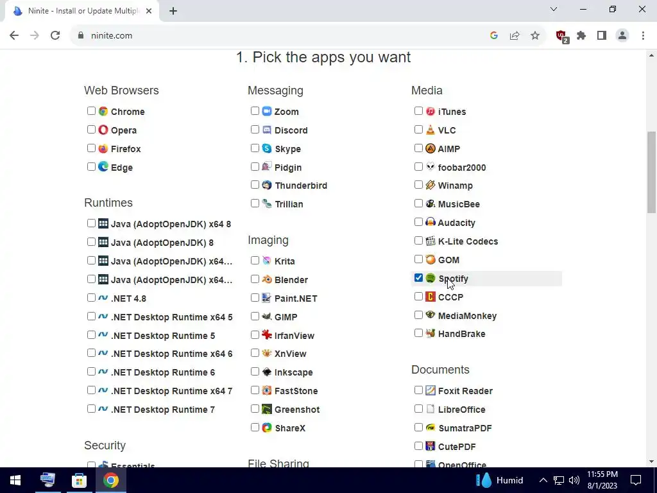Image resolution: width=657 pixels, height=493 pixels.
Task: Click the blue Zoom camera icon
Action: point(267,111)
